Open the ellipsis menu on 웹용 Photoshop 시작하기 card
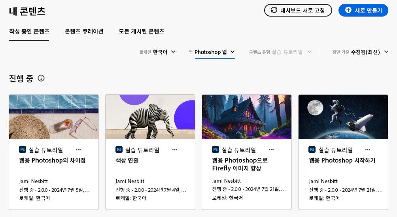 pos(368,150)
